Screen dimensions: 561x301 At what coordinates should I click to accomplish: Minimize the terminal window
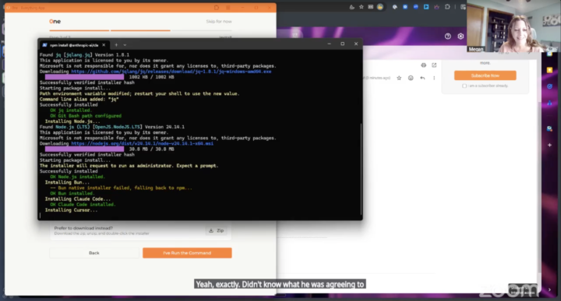(x=329, y=44)
